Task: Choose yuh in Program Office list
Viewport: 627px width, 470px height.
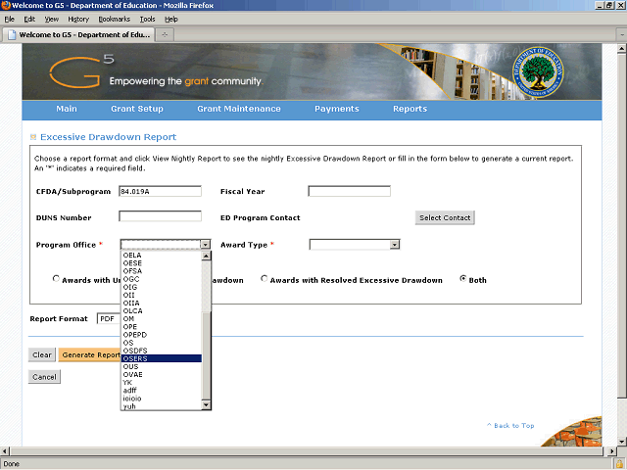Action: tap(162, 406)
